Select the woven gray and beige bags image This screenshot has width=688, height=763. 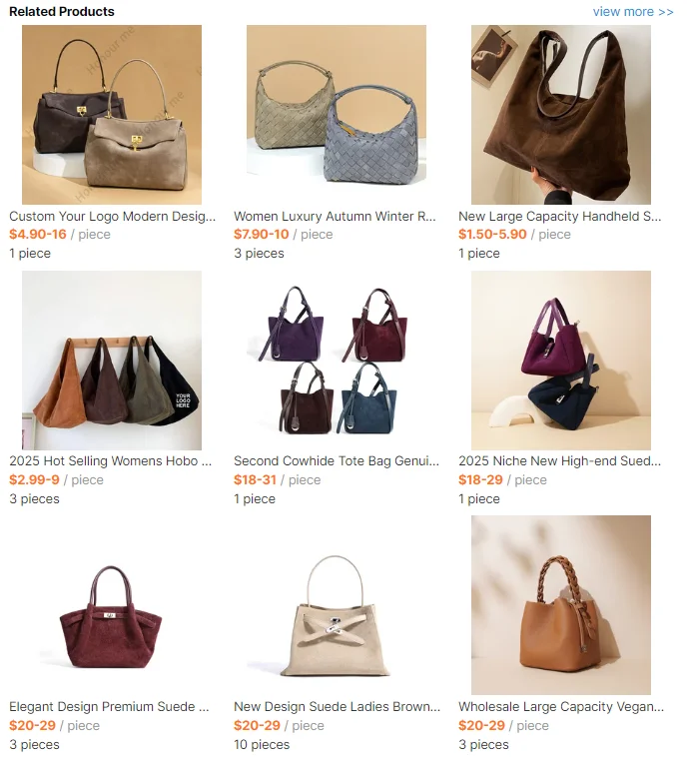pyautogui.click(x=337, y=115)
